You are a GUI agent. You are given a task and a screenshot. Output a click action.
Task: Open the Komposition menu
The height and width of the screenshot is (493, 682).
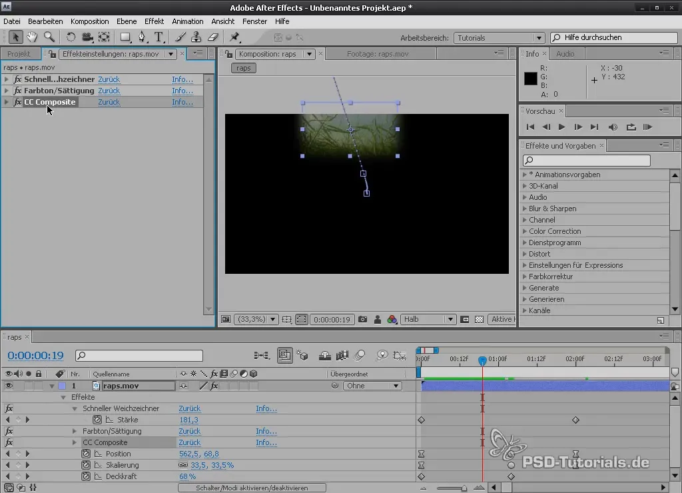[89, 21]
